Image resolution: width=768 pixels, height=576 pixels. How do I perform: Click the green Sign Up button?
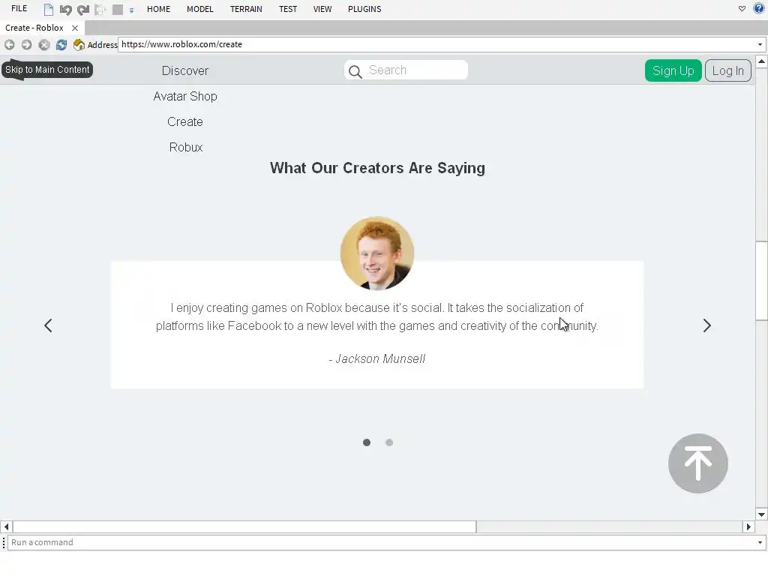pyautogui.click(x=673, y=70)
